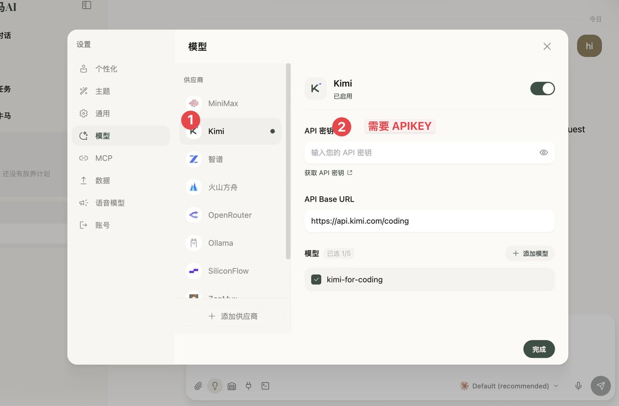The width and height of the screenshot is (619, 406).
Task: Click the MiniMax waveform logo
Action: pyautogui.click(x=194, y=103)
